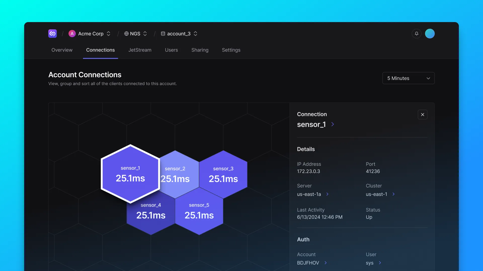Image resolution: width=483 pixels, height=271 pixels.
Task: Switch to the Settings tab
Action: tap(231, 50)
